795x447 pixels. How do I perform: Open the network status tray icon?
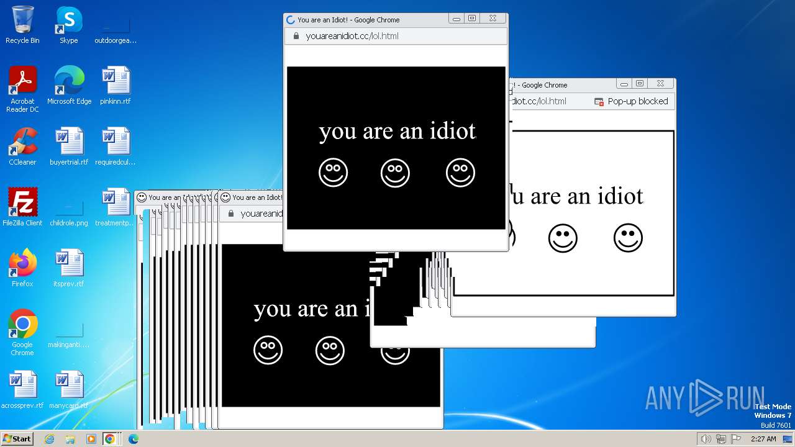[x=722, y=439]
